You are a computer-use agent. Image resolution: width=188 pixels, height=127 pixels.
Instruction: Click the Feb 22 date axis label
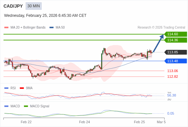tap(26, 122)
